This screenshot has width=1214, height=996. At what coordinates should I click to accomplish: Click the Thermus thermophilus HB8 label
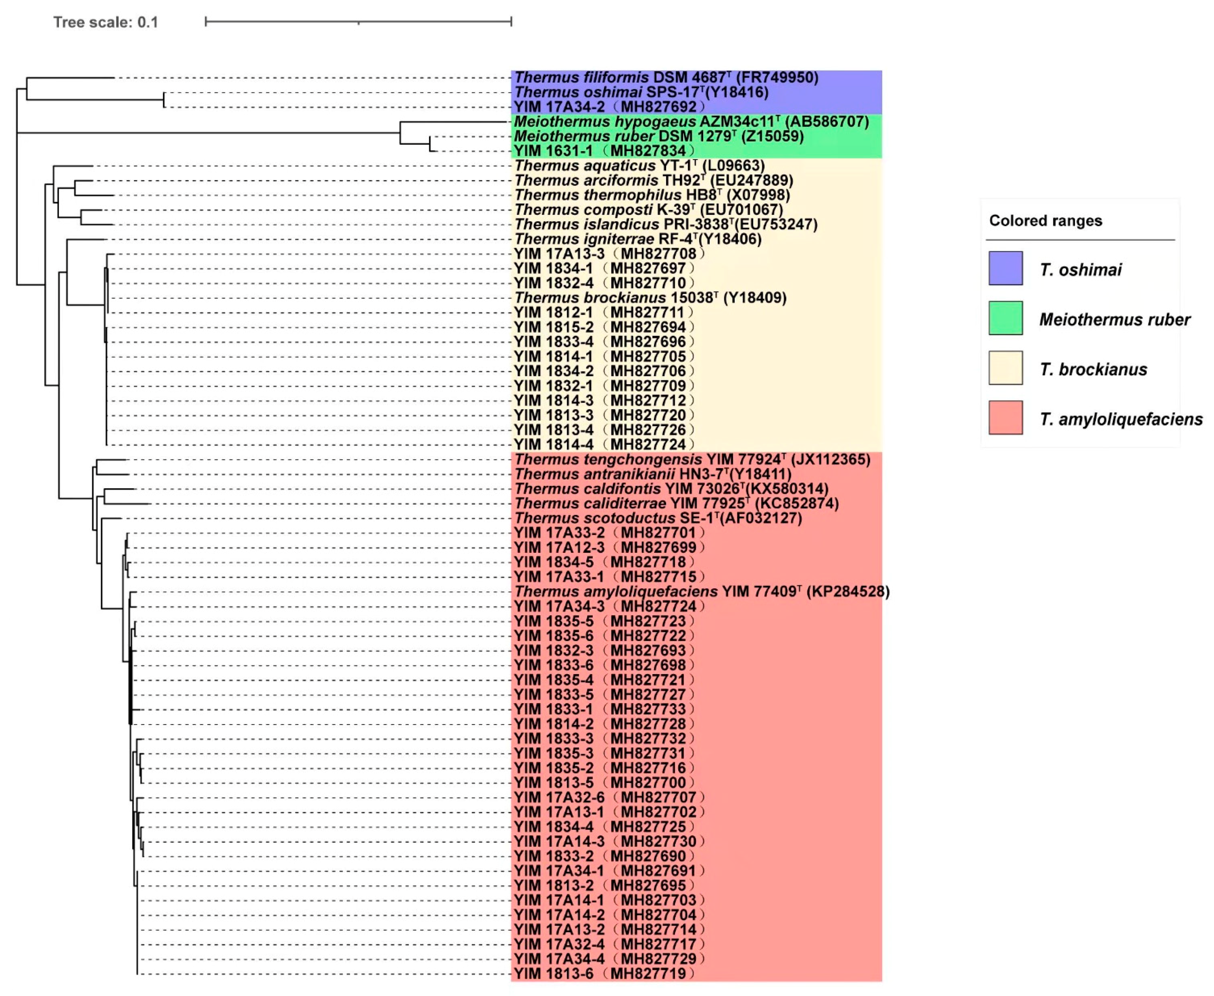[x=652, y=195]
